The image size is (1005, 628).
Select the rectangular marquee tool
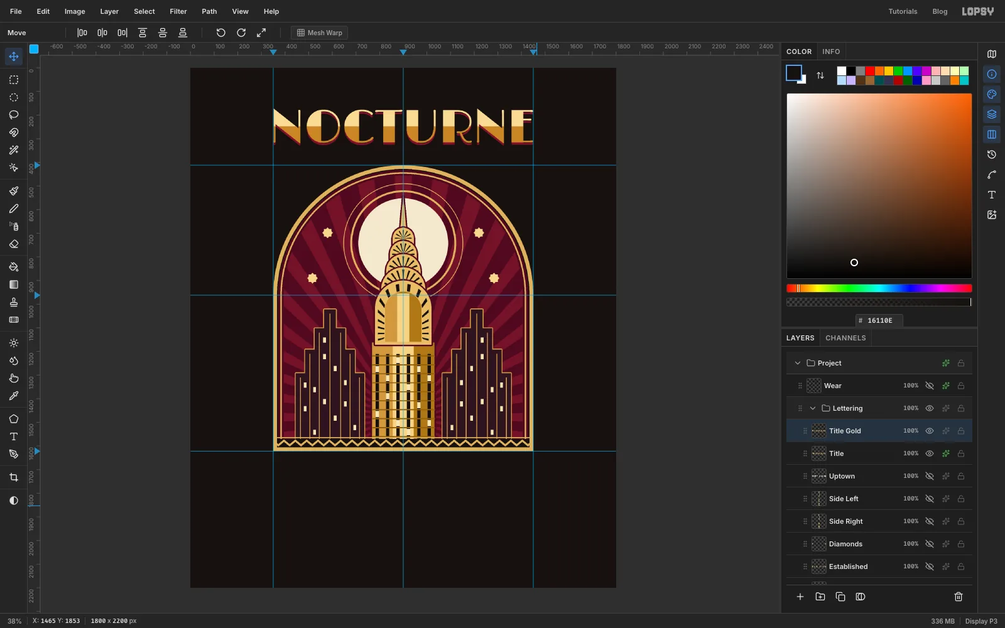tap(14, 80)
